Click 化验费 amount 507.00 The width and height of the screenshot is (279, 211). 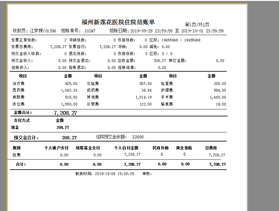tap(146, 84)
